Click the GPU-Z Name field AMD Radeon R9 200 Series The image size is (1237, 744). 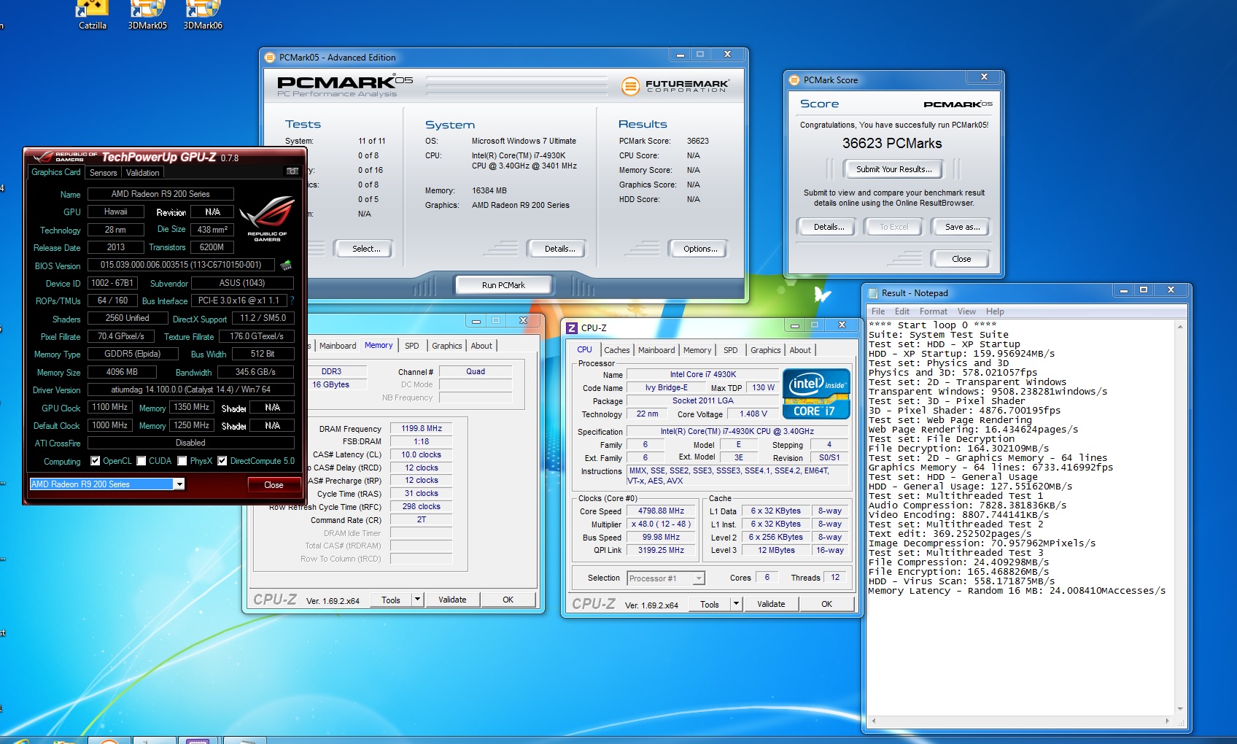tap(160, 194)
